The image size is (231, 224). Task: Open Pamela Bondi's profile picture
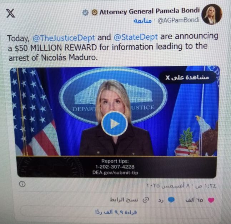pyautogui.click(x=212, y=14)
